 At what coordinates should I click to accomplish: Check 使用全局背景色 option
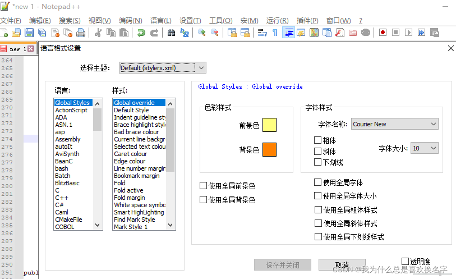pos(203,200)
